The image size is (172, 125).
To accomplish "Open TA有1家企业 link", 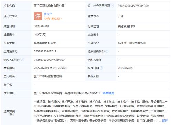I will point(53,19).
